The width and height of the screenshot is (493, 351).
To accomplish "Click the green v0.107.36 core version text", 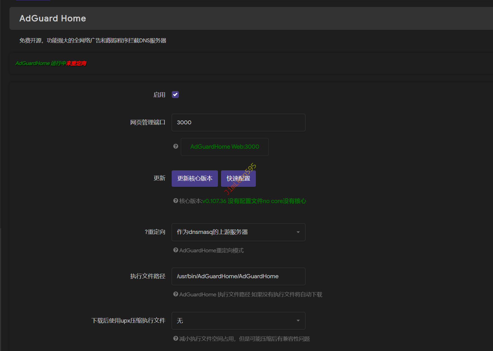I will [x=214, y=201].
